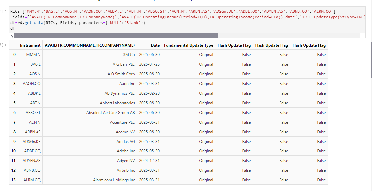
Task: Click the Fundamental Update Type column header
Action: (188, 45)
